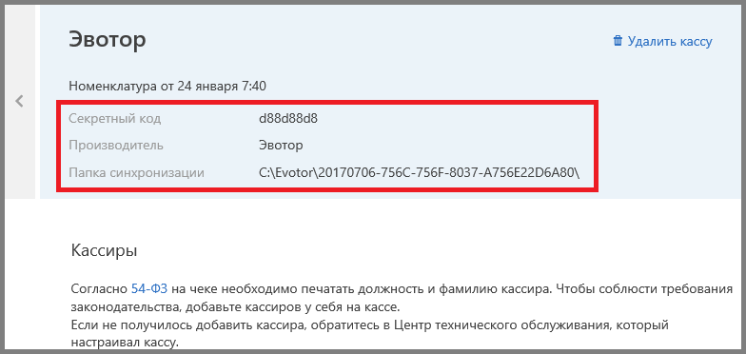Image resolution: width=746 pixels, height=354 pixels.
Task: Click the line добавьте кассиров у себя
Action: (x=237, y=306)
